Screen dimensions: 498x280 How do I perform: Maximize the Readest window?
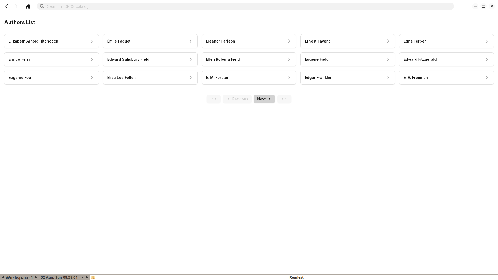click(483, 6)
